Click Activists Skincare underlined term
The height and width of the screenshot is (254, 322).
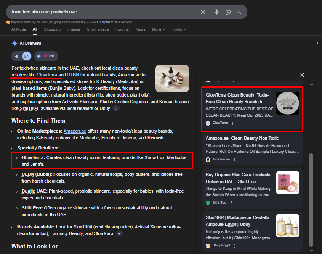point(80,102)
